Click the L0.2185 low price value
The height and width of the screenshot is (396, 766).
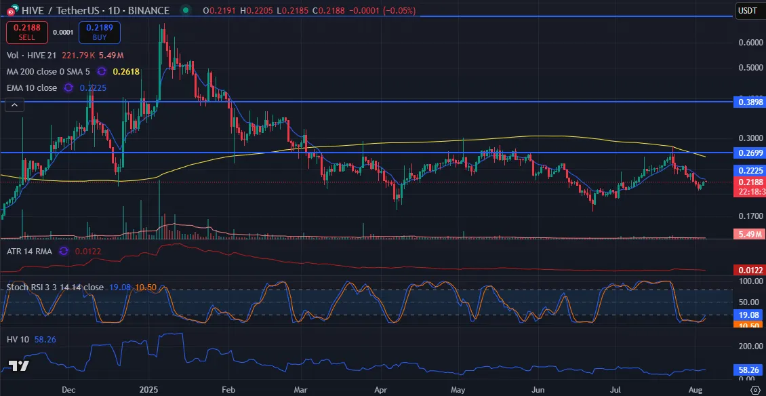(291, 10)
